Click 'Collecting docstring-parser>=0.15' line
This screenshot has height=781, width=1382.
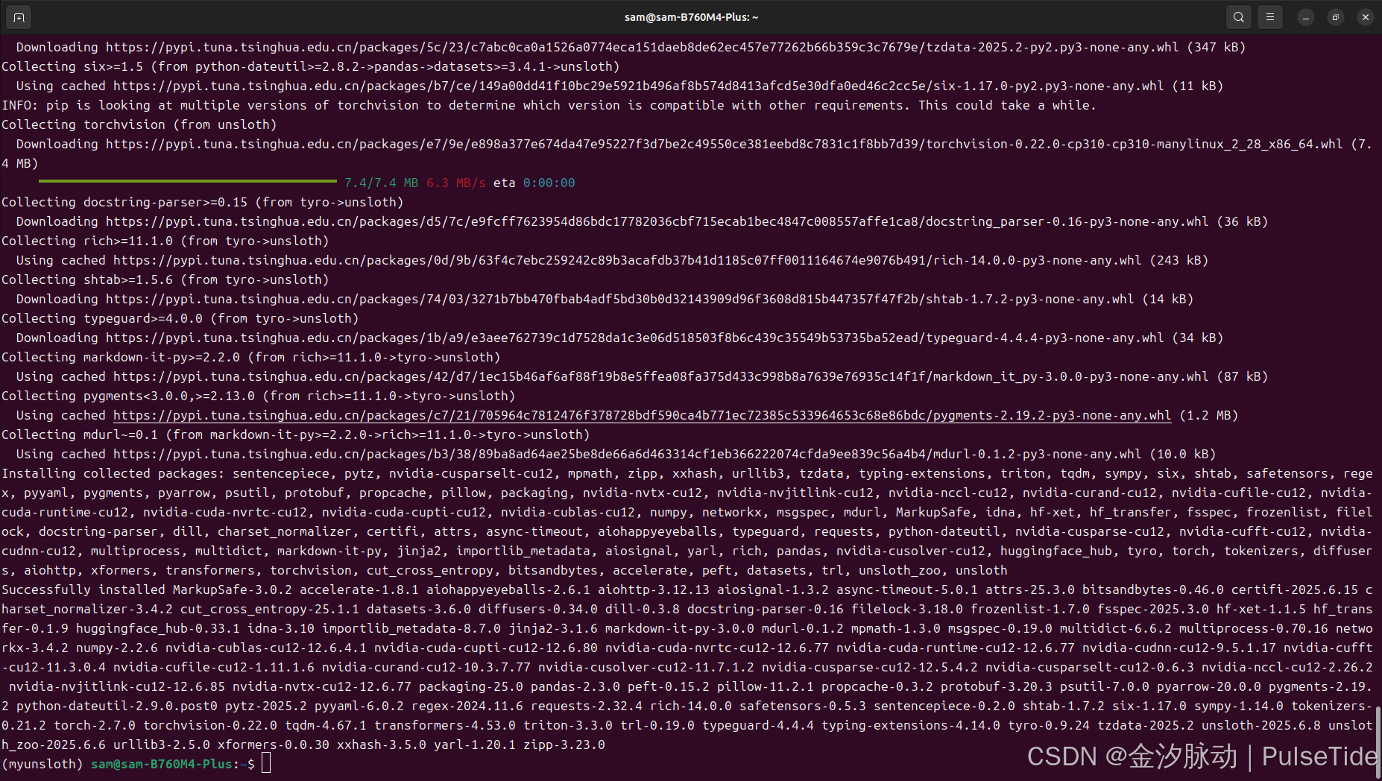[202, 202]
